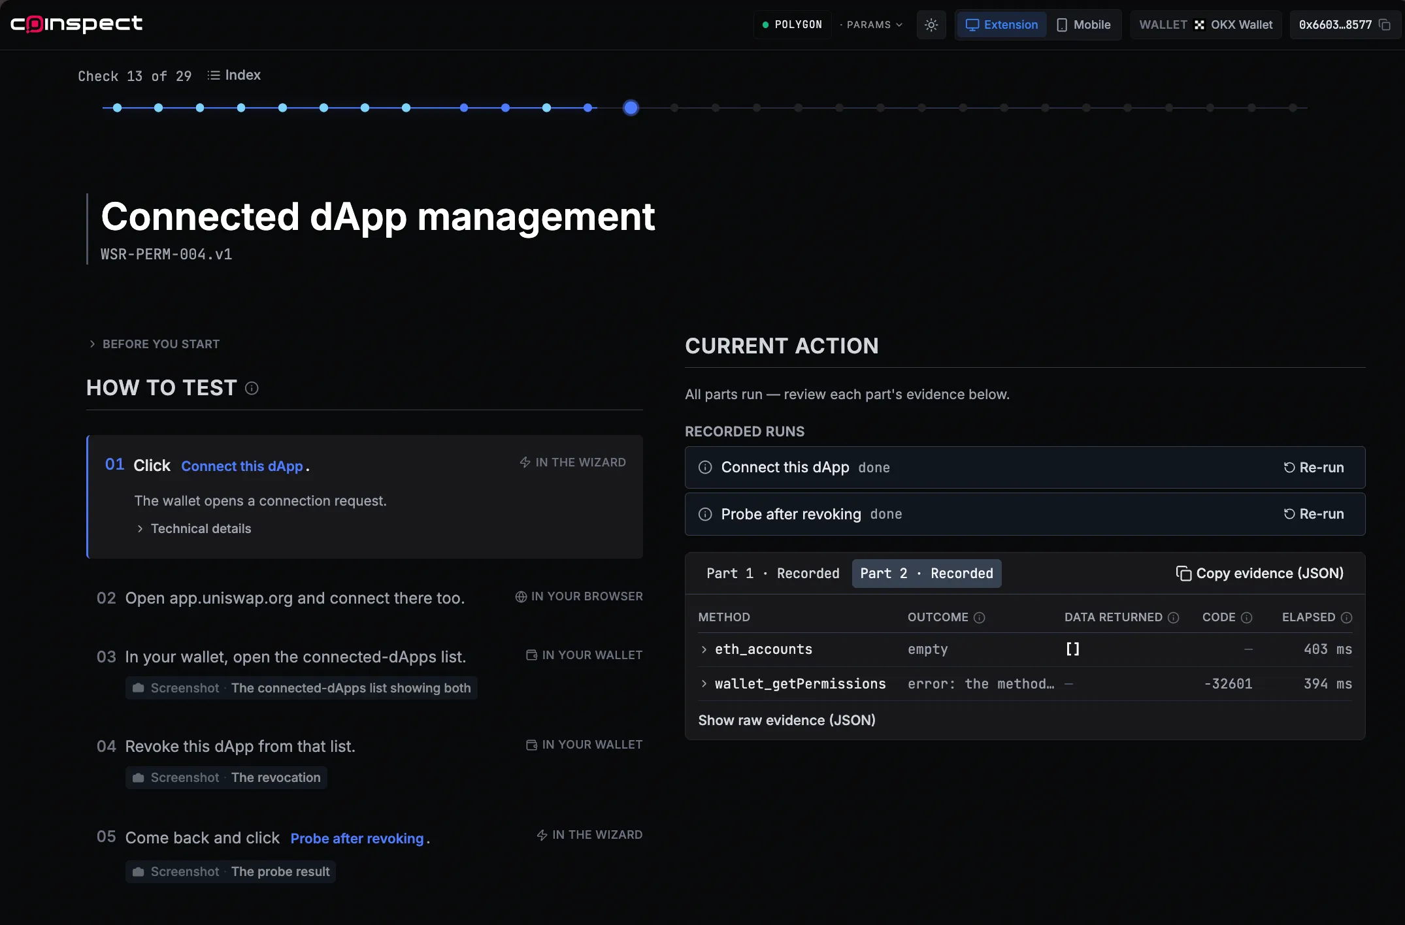Click the empty outcome cell
This screenshot has height=925, width=1405.
927,649
